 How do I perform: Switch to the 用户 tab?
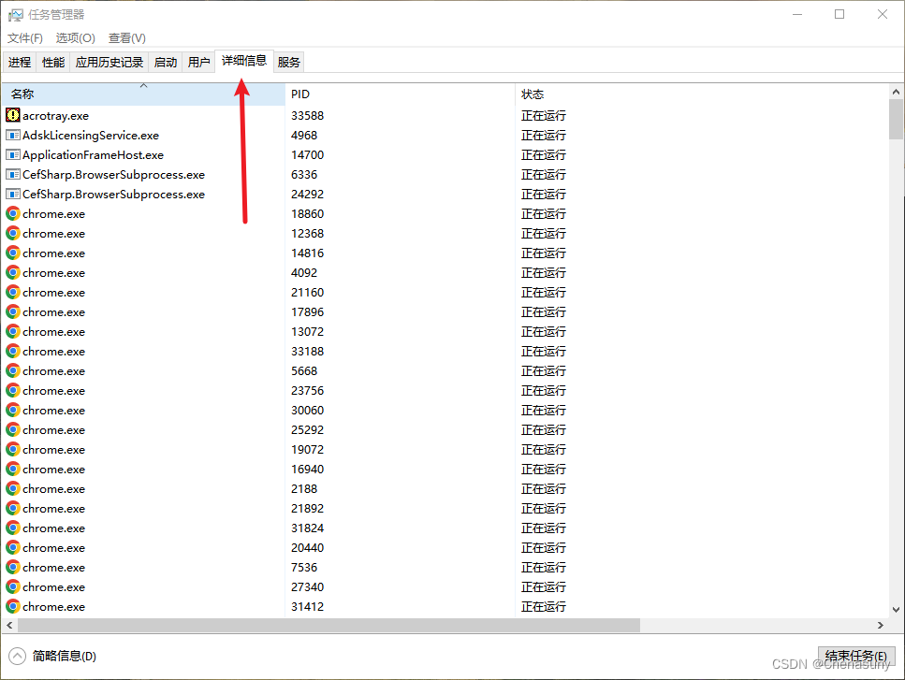pyautogui.click(x=198, y=62)
